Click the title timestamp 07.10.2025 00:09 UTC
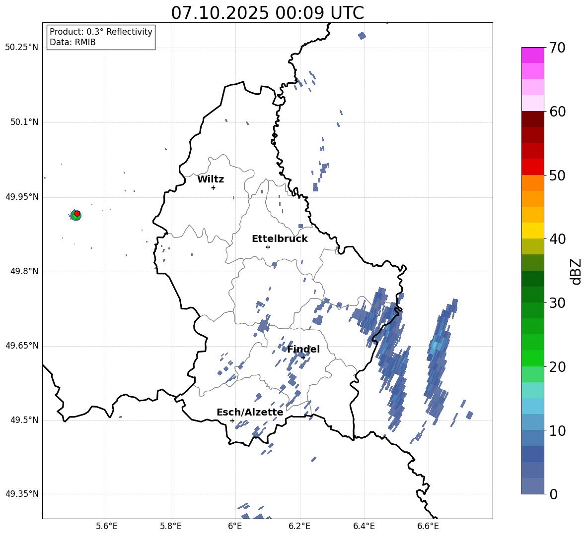 [x=267, y=13]
